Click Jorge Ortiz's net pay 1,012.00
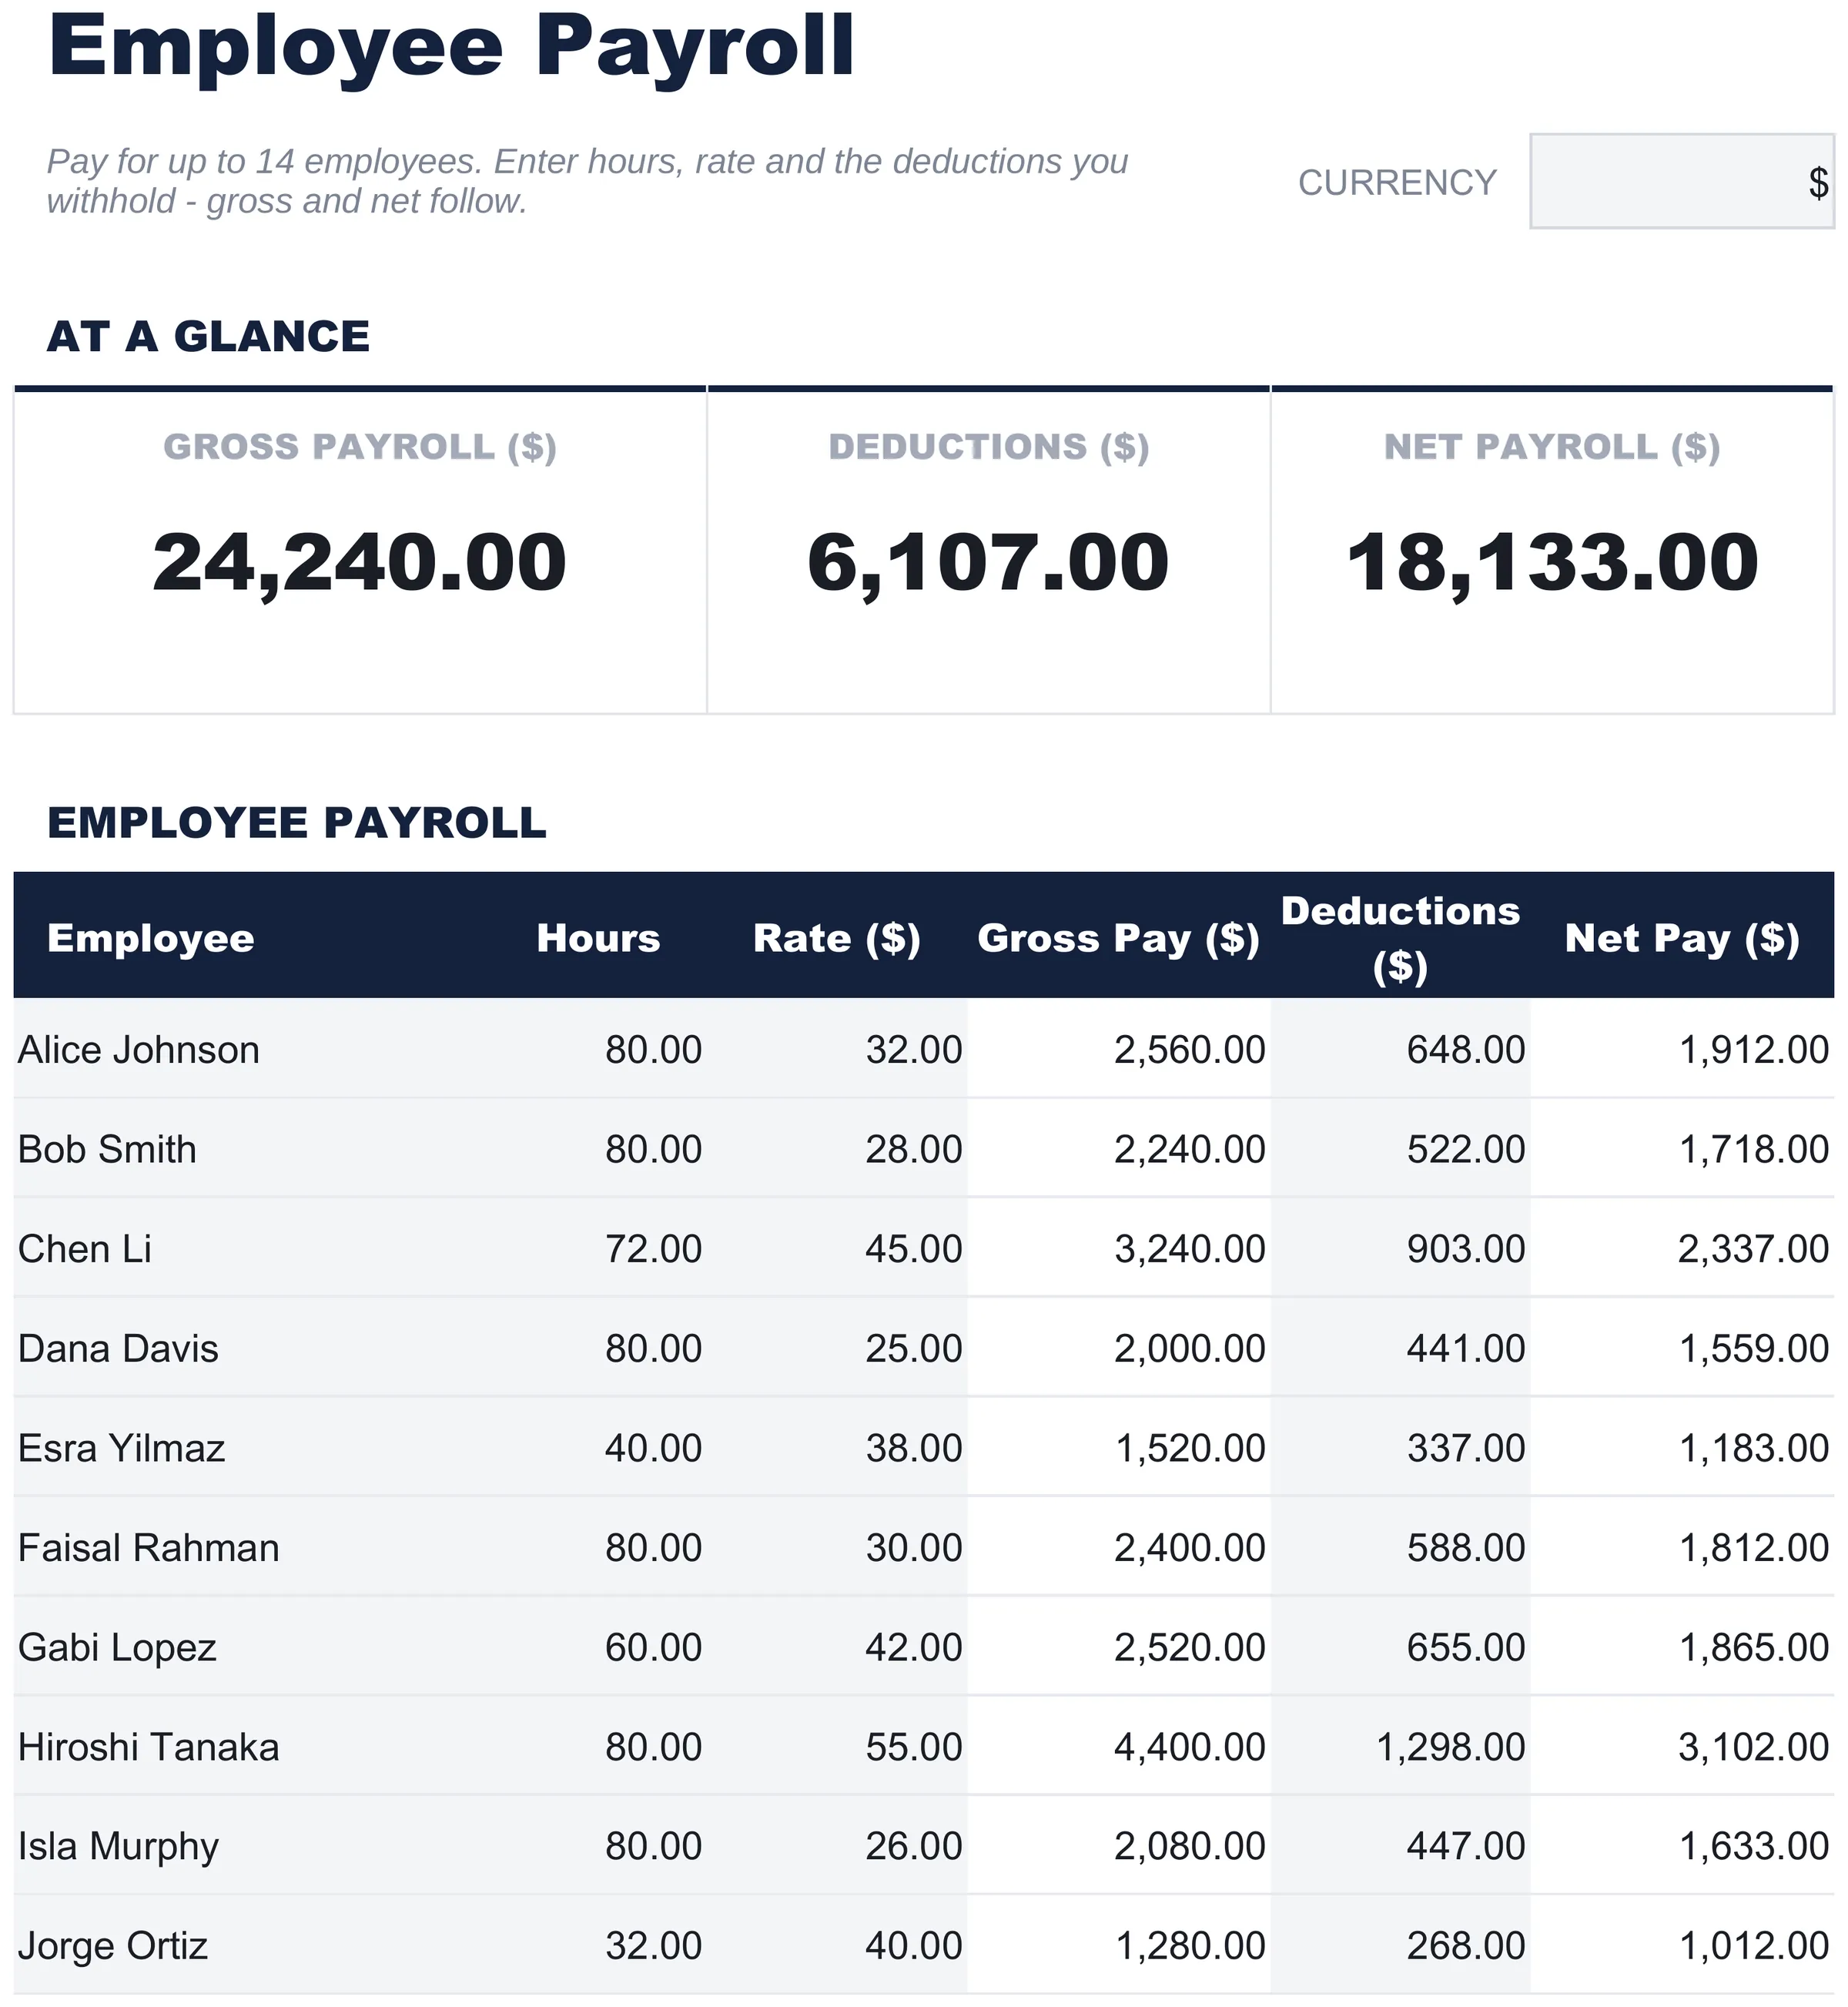The width and height of the screenshot is (1848, 2007). pos(1754,1946)
